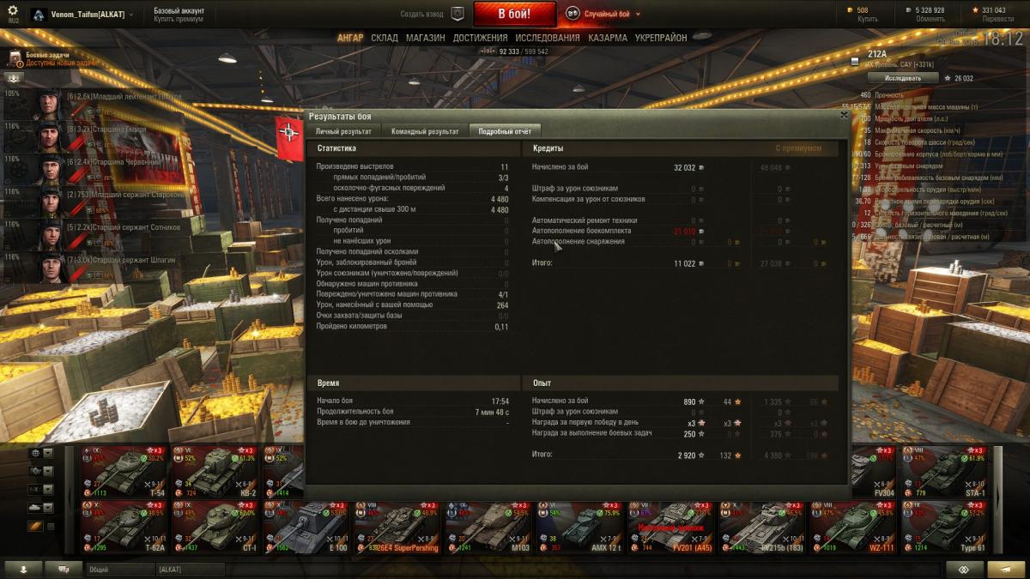Click the red 'В бой!' button

[514, 14]
